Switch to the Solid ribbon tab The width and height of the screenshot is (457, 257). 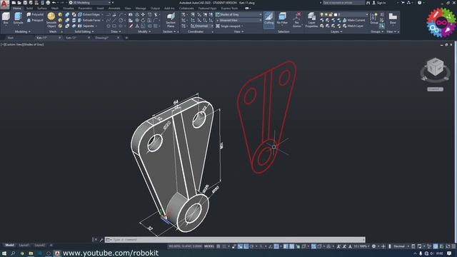29,9
